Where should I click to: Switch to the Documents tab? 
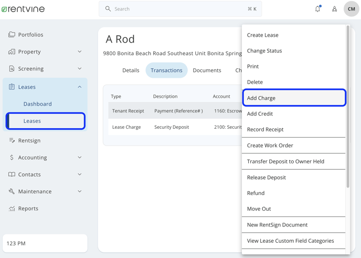point(207,70)
